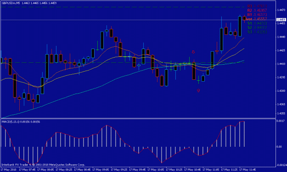Click the 17 May 11:45 time label
Viewport: 287px width, 172px height.
tap(248, 170)
